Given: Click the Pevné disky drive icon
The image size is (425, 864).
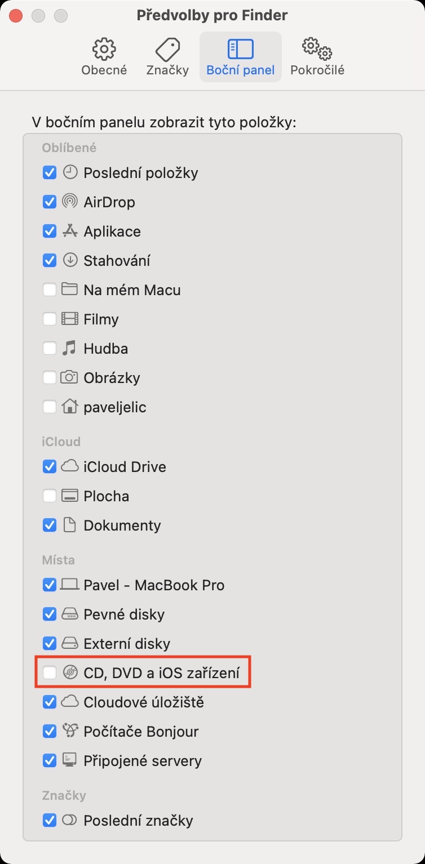Looking at the screenshot, I should pos(69,614).
